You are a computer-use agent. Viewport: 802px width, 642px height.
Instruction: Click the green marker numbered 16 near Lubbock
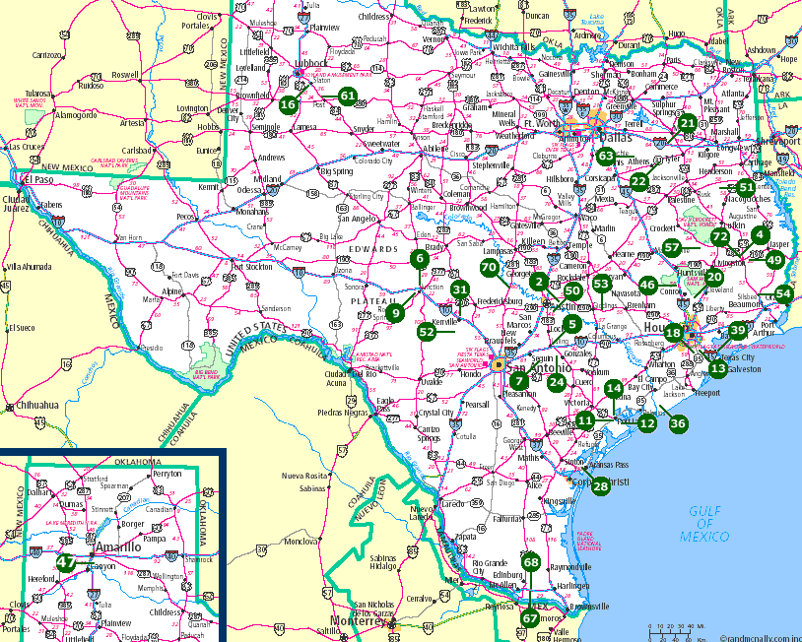288,104
